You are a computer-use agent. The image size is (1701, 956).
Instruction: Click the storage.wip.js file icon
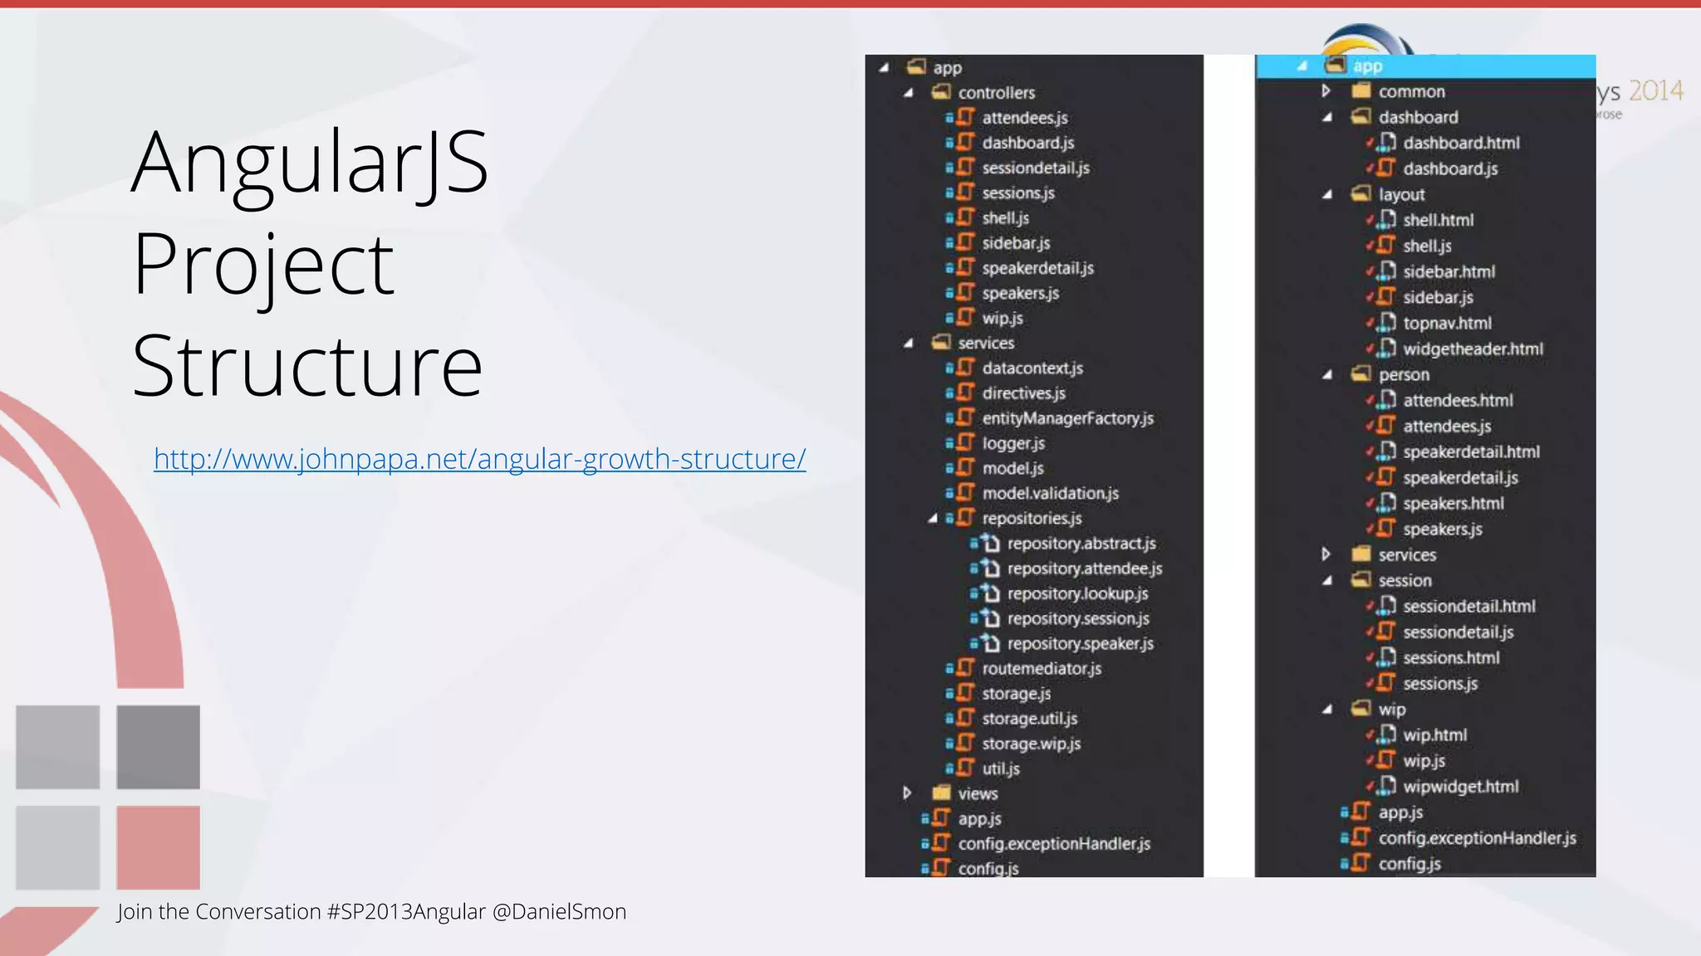tap(963, 743)
